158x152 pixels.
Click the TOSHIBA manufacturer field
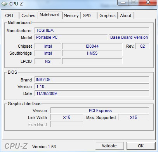pos(92,30)
